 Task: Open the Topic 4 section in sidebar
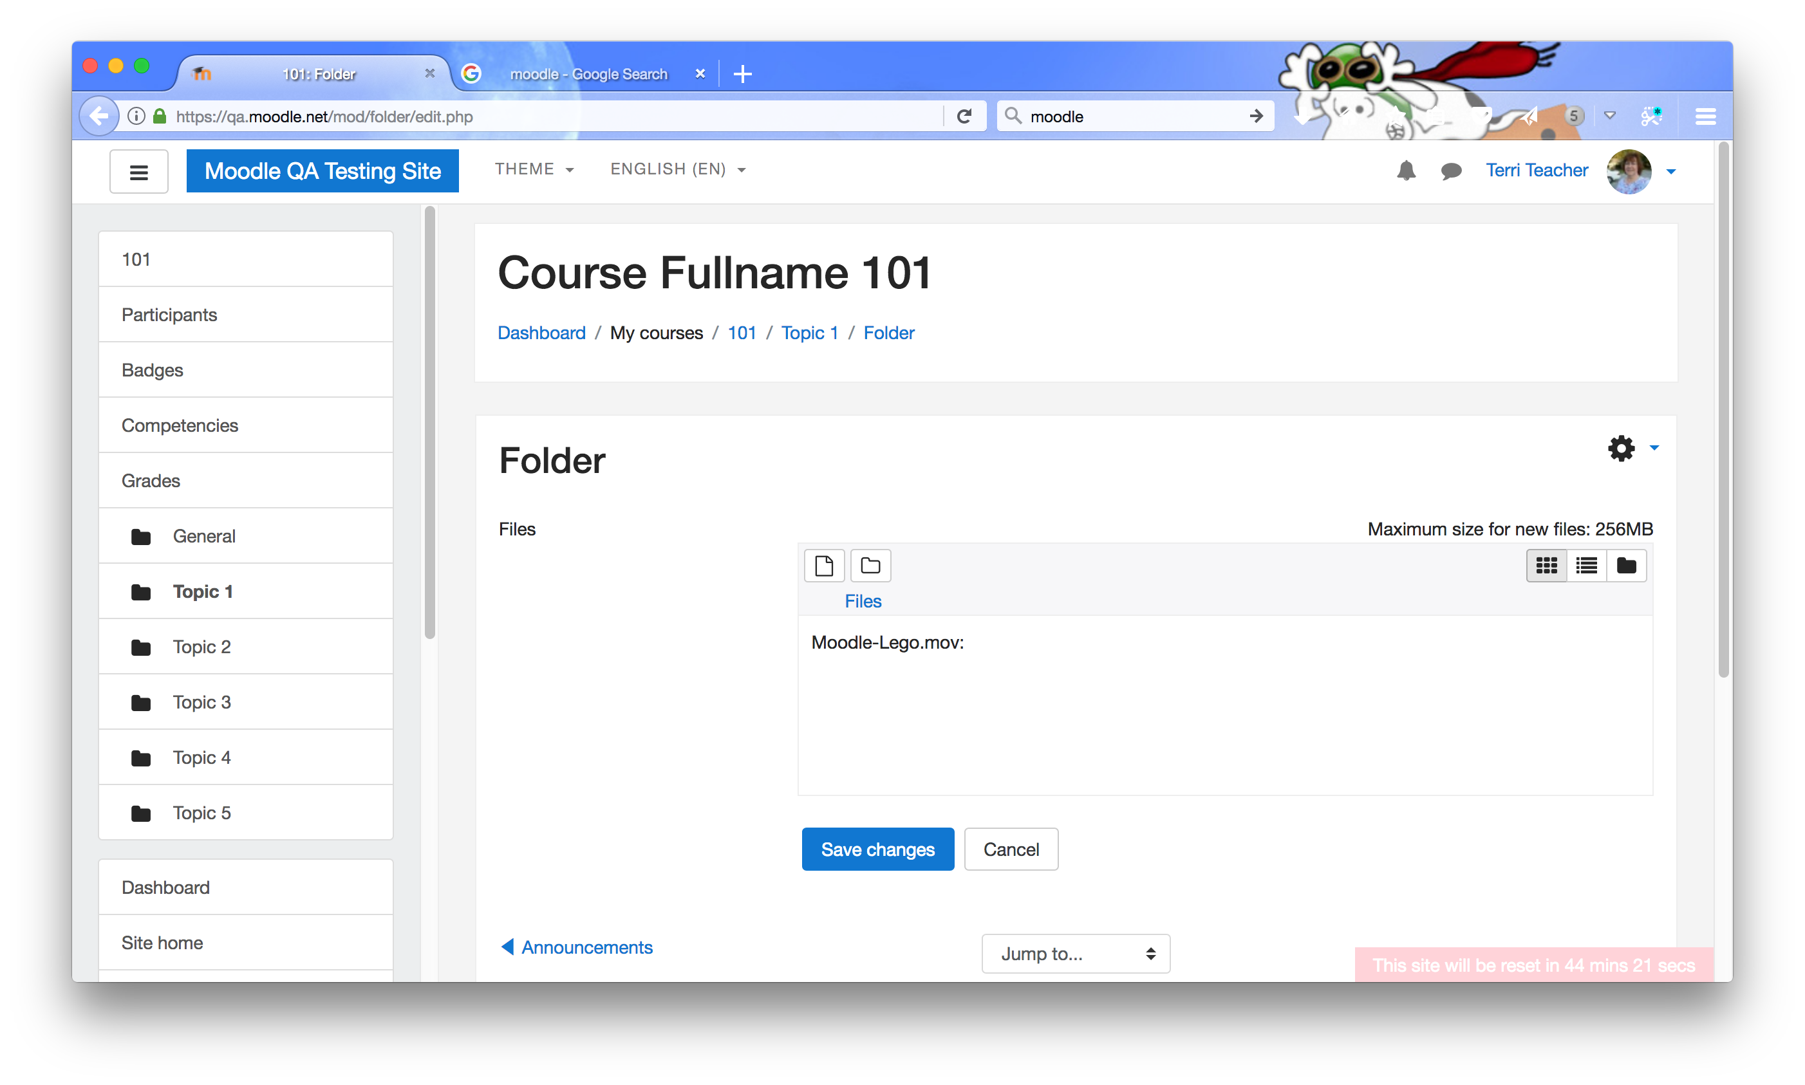pos(246,757)
